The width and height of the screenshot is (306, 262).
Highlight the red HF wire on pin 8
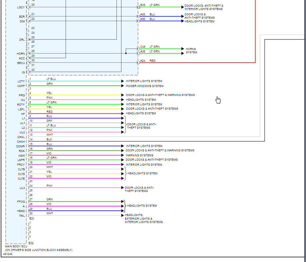pyautogui.click(x=75, y=114)
